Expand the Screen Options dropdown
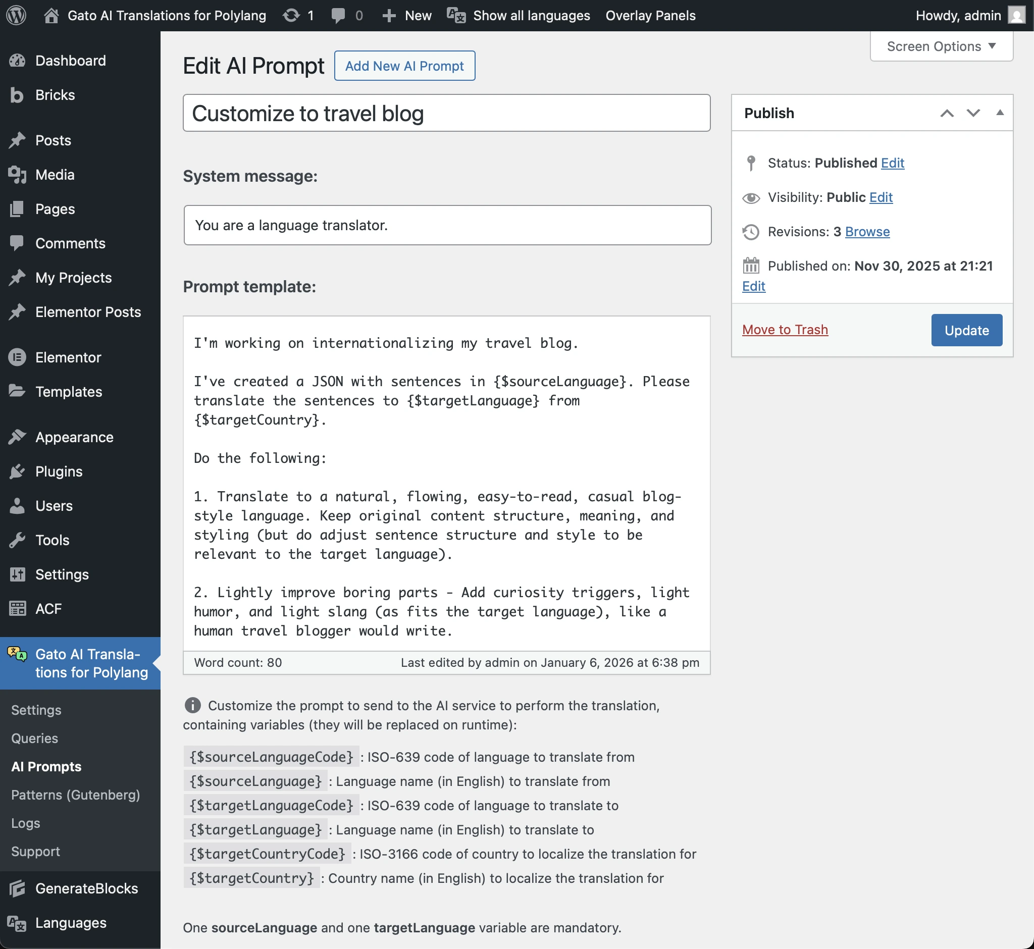This screenshot has height=949, width=1034. (x=941, y=46)
